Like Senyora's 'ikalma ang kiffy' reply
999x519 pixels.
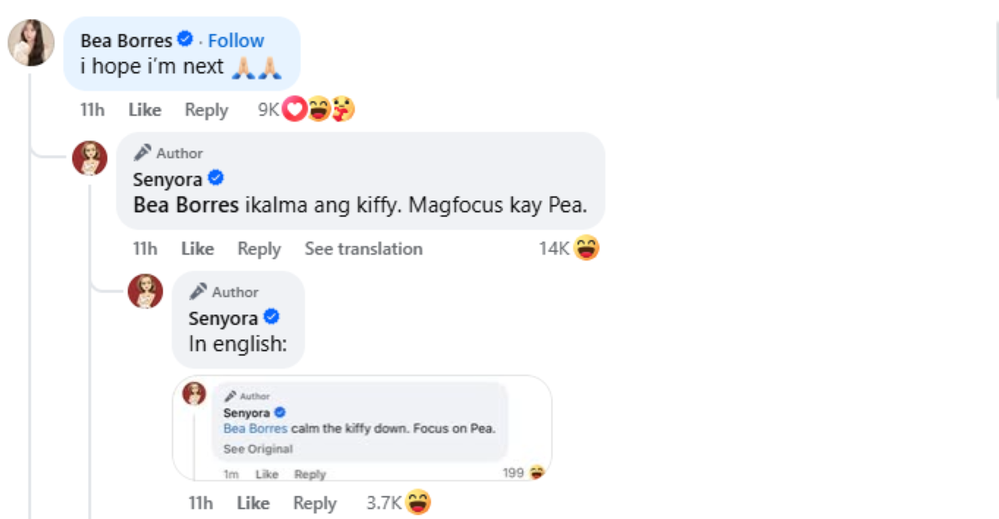(197, 249)
